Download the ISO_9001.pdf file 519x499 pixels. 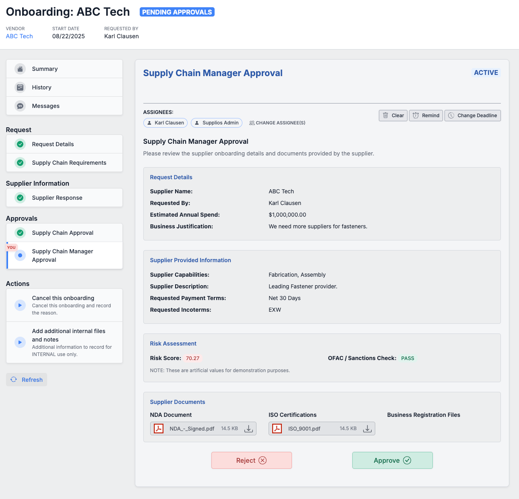pyautogui.click(x=367, y=429)
